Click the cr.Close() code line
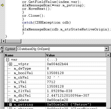The height and width of the screenshot is (109, 111). pyautogui.click(x=34, y=16)
